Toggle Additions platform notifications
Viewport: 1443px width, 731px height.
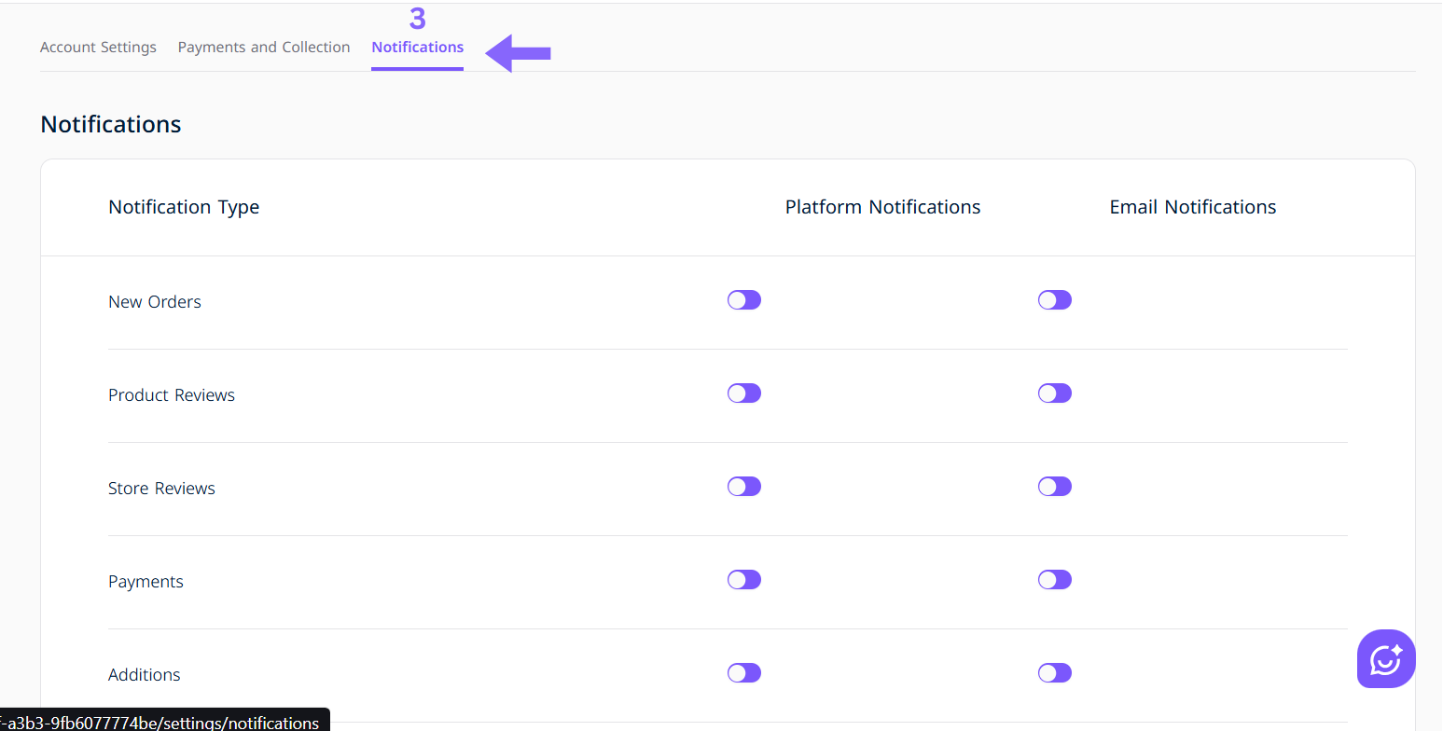[x=744, y=672]
